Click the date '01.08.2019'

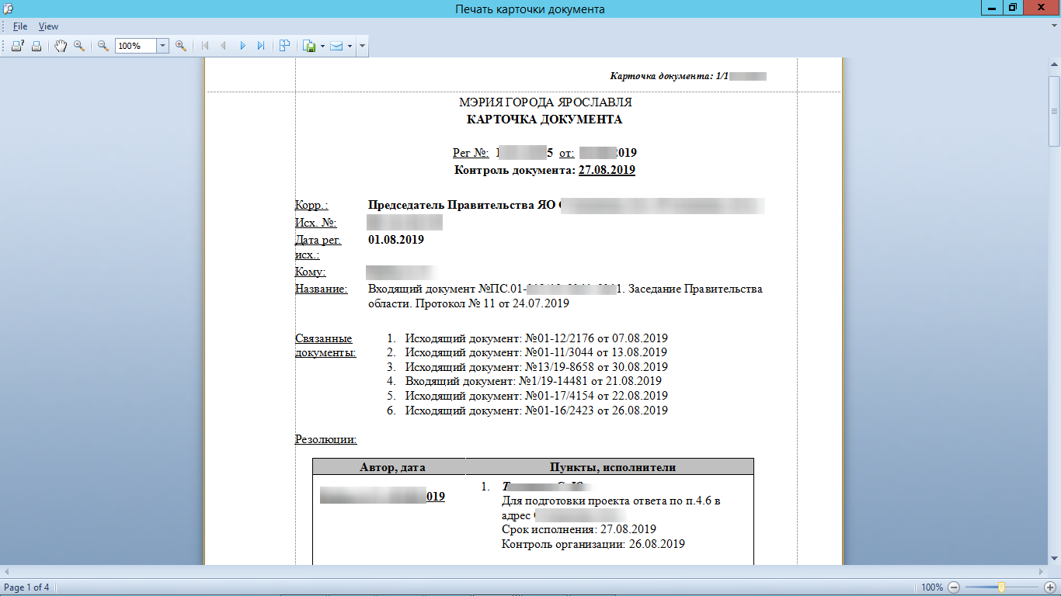tap(396, 240)
